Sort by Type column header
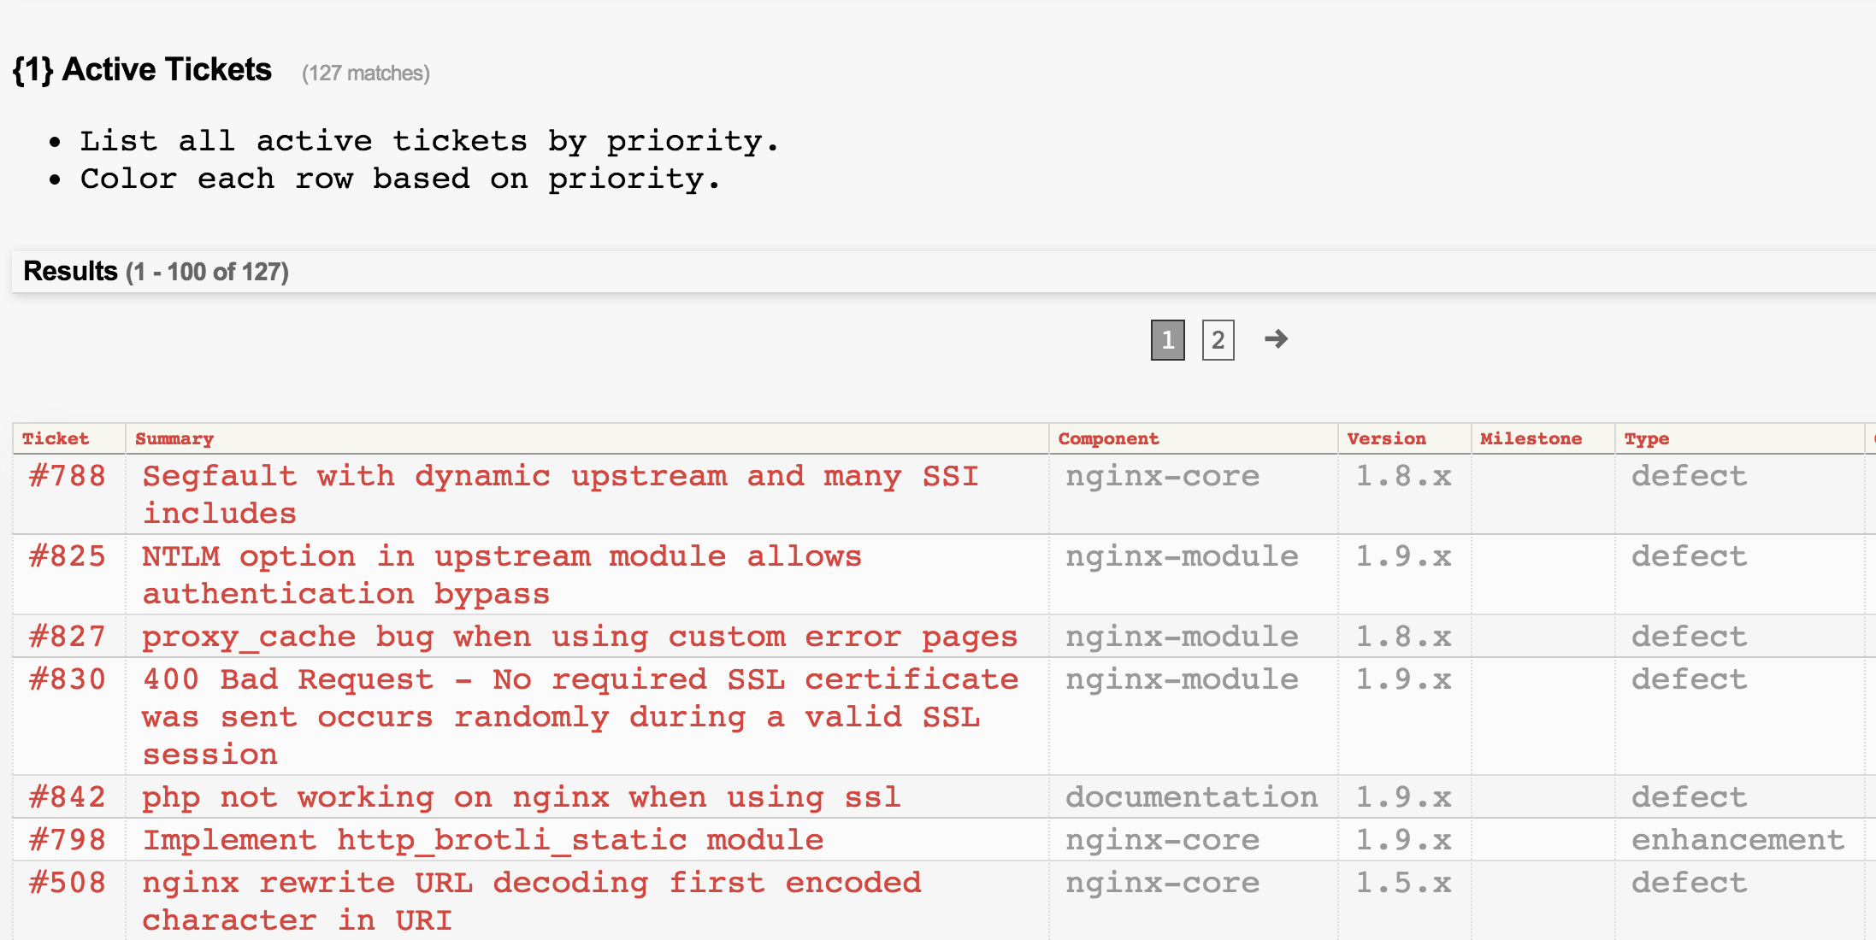The image size is (1876, 940). tap(1646, 438)
